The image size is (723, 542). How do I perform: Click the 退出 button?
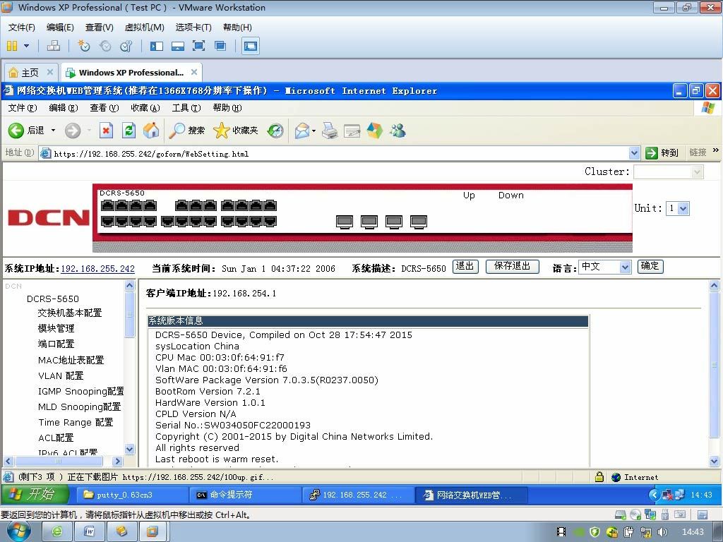pos(465,266)
